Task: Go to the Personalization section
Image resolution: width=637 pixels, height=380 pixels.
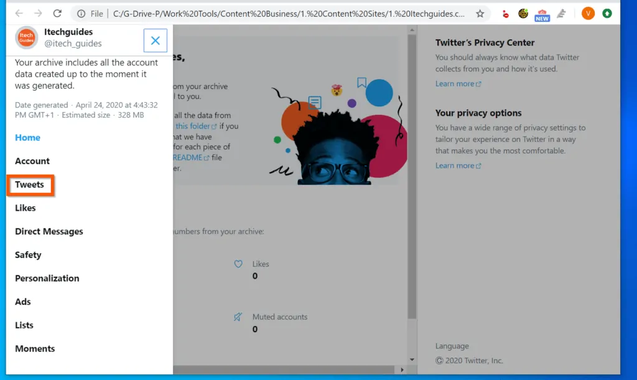Action: click(47, 278)
